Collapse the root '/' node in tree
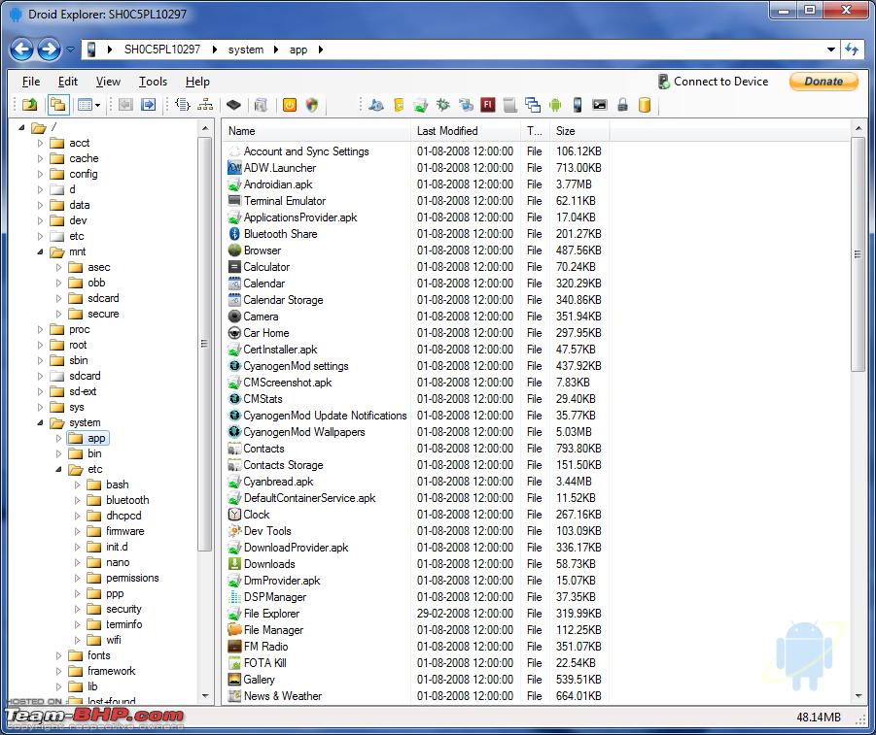Viewport: 876px width, 735px height. click(21, 128)
